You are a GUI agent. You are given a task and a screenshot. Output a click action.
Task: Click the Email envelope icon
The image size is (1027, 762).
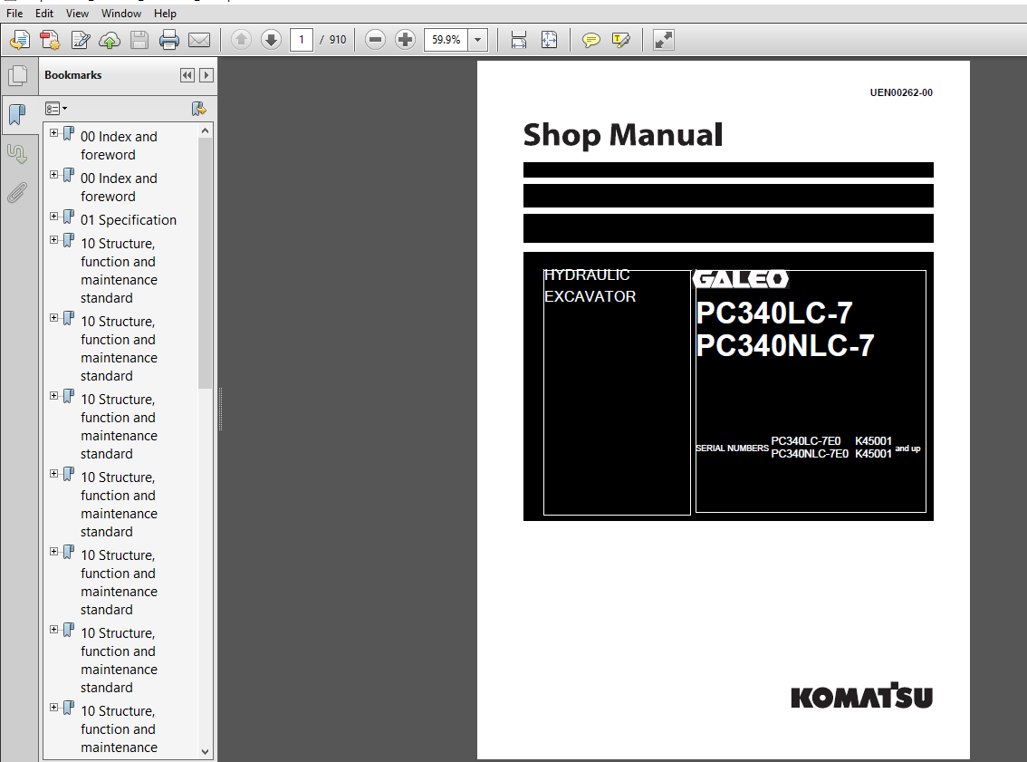pos(199,40)
